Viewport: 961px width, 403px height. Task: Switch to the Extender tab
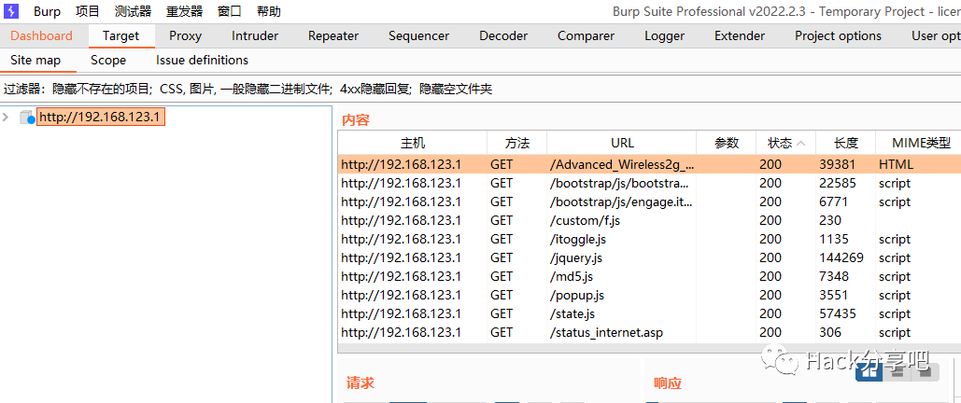(x=740, y=36)
